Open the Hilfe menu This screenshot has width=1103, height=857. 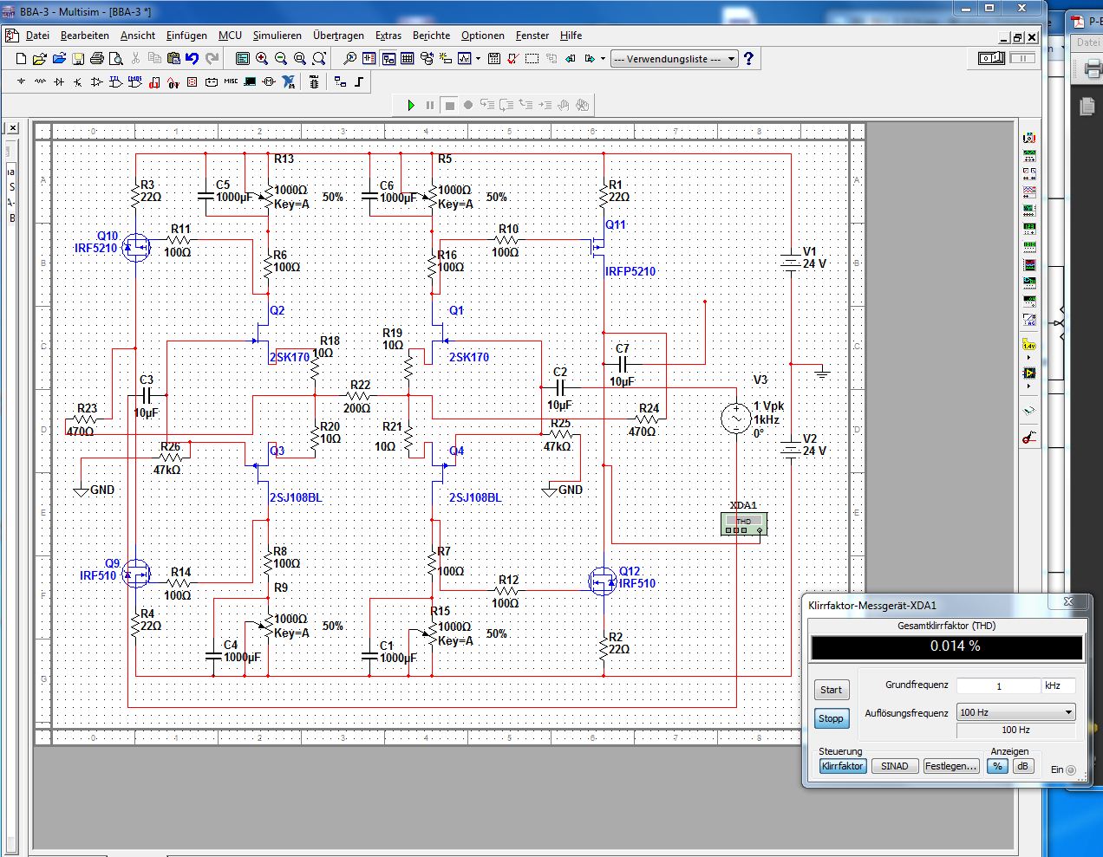click(571, 36)
